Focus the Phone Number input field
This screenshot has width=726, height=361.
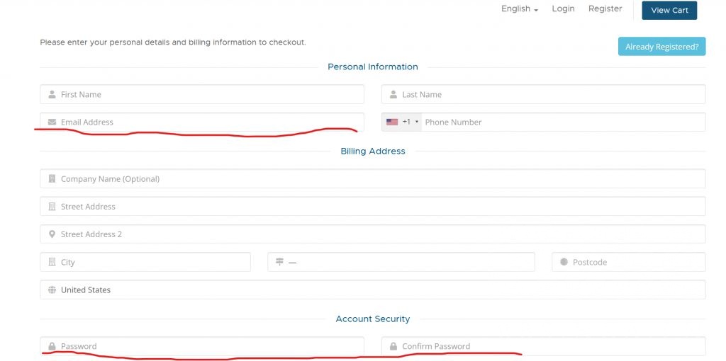563,122
